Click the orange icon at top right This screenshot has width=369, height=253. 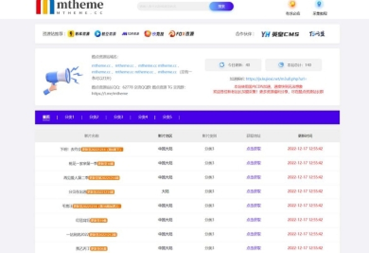[292, 5]
